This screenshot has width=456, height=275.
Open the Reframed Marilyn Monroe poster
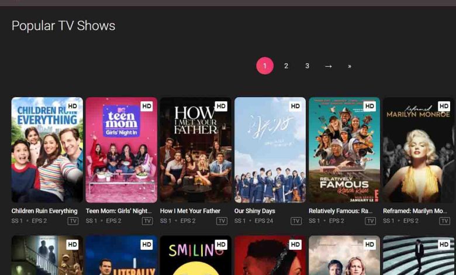[x=419, y=150]
